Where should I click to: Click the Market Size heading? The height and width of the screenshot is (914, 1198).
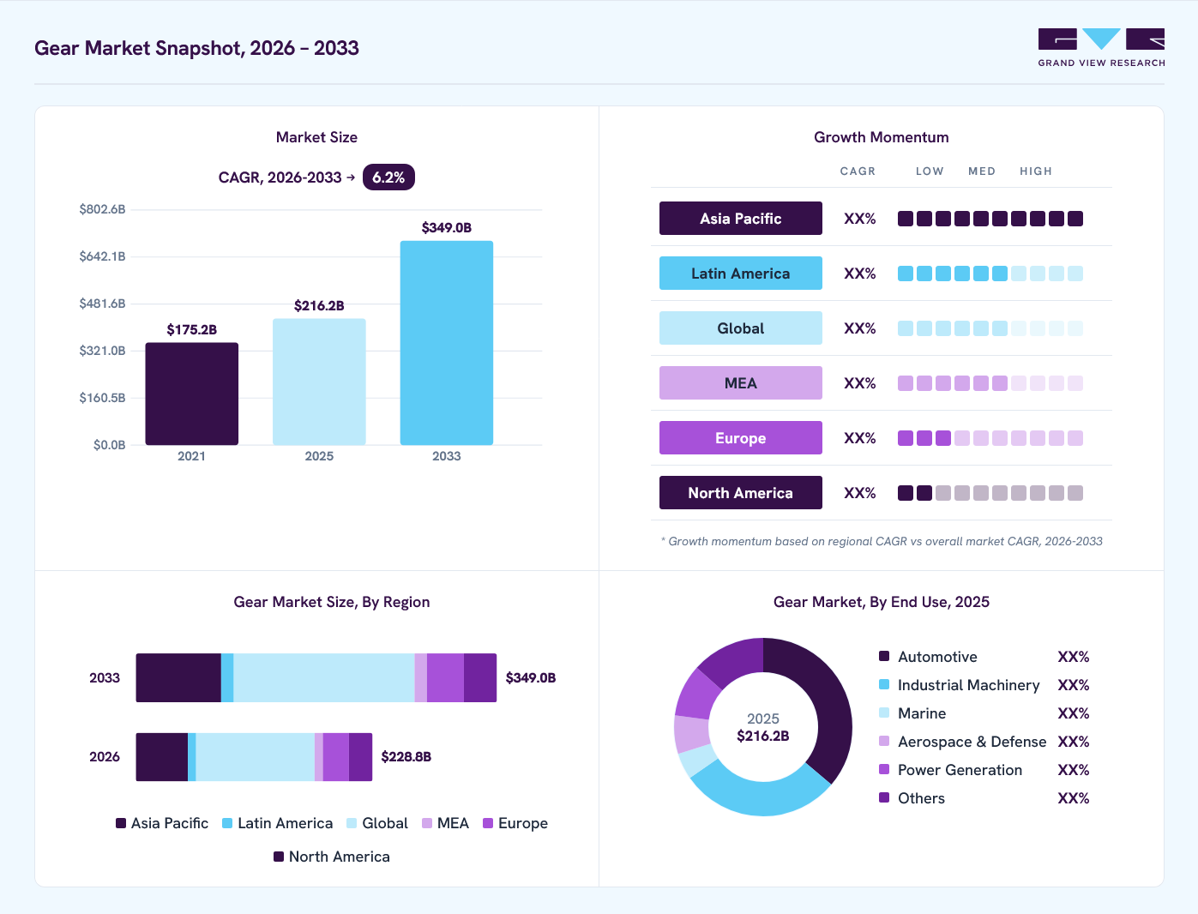pos(316,137)
